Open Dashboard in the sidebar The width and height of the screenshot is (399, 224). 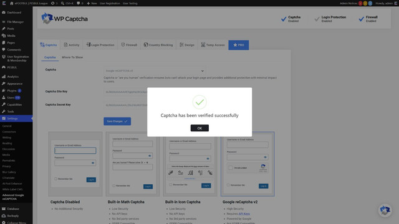pos(14,12)
